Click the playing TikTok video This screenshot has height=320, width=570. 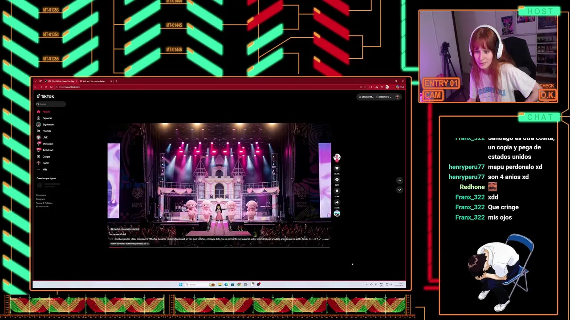pyautogui.click(x=219, y=184)
